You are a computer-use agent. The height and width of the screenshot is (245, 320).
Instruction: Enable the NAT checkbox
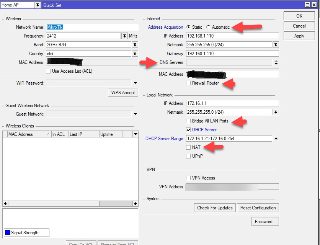(x=188, y=147)
